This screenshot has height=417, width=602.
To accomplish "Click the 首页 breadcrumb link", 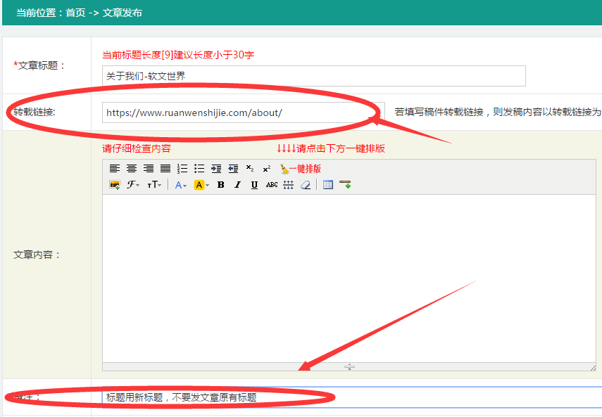I will click(x=75, y=13).
